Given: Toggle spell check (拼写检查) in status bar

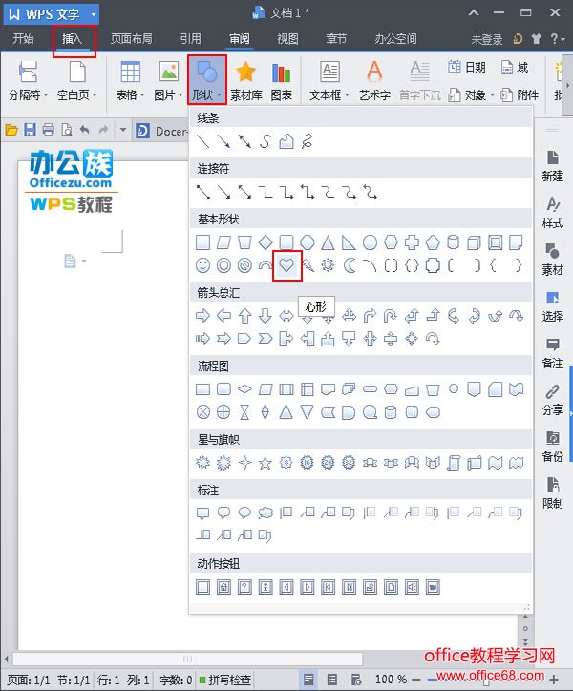Looking at the screenshot, I should pyautogui.click(x=225, y=680).
